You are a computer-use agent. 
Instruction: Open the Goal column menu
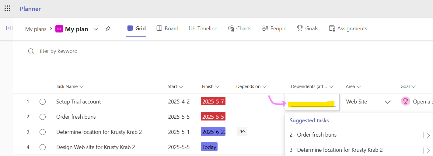(x=414, y=86)
